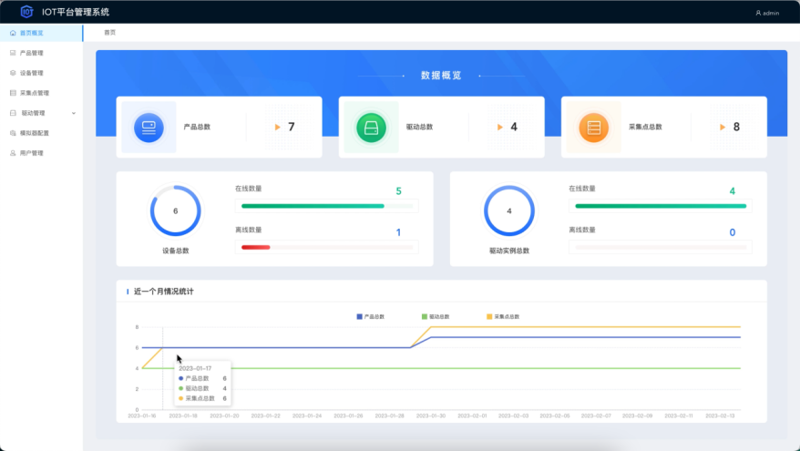800x451 pixels.
Task: Click the 采集点管理 sidebar icon
Action: 13,93
